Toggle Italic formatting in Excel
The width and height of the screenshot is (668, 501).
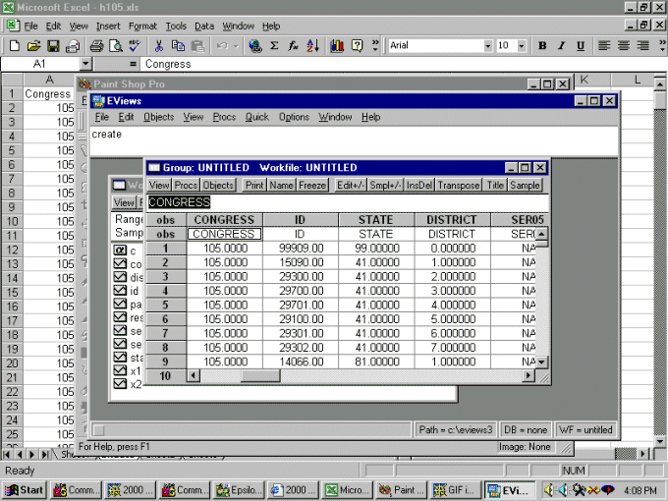pos(561,45)
